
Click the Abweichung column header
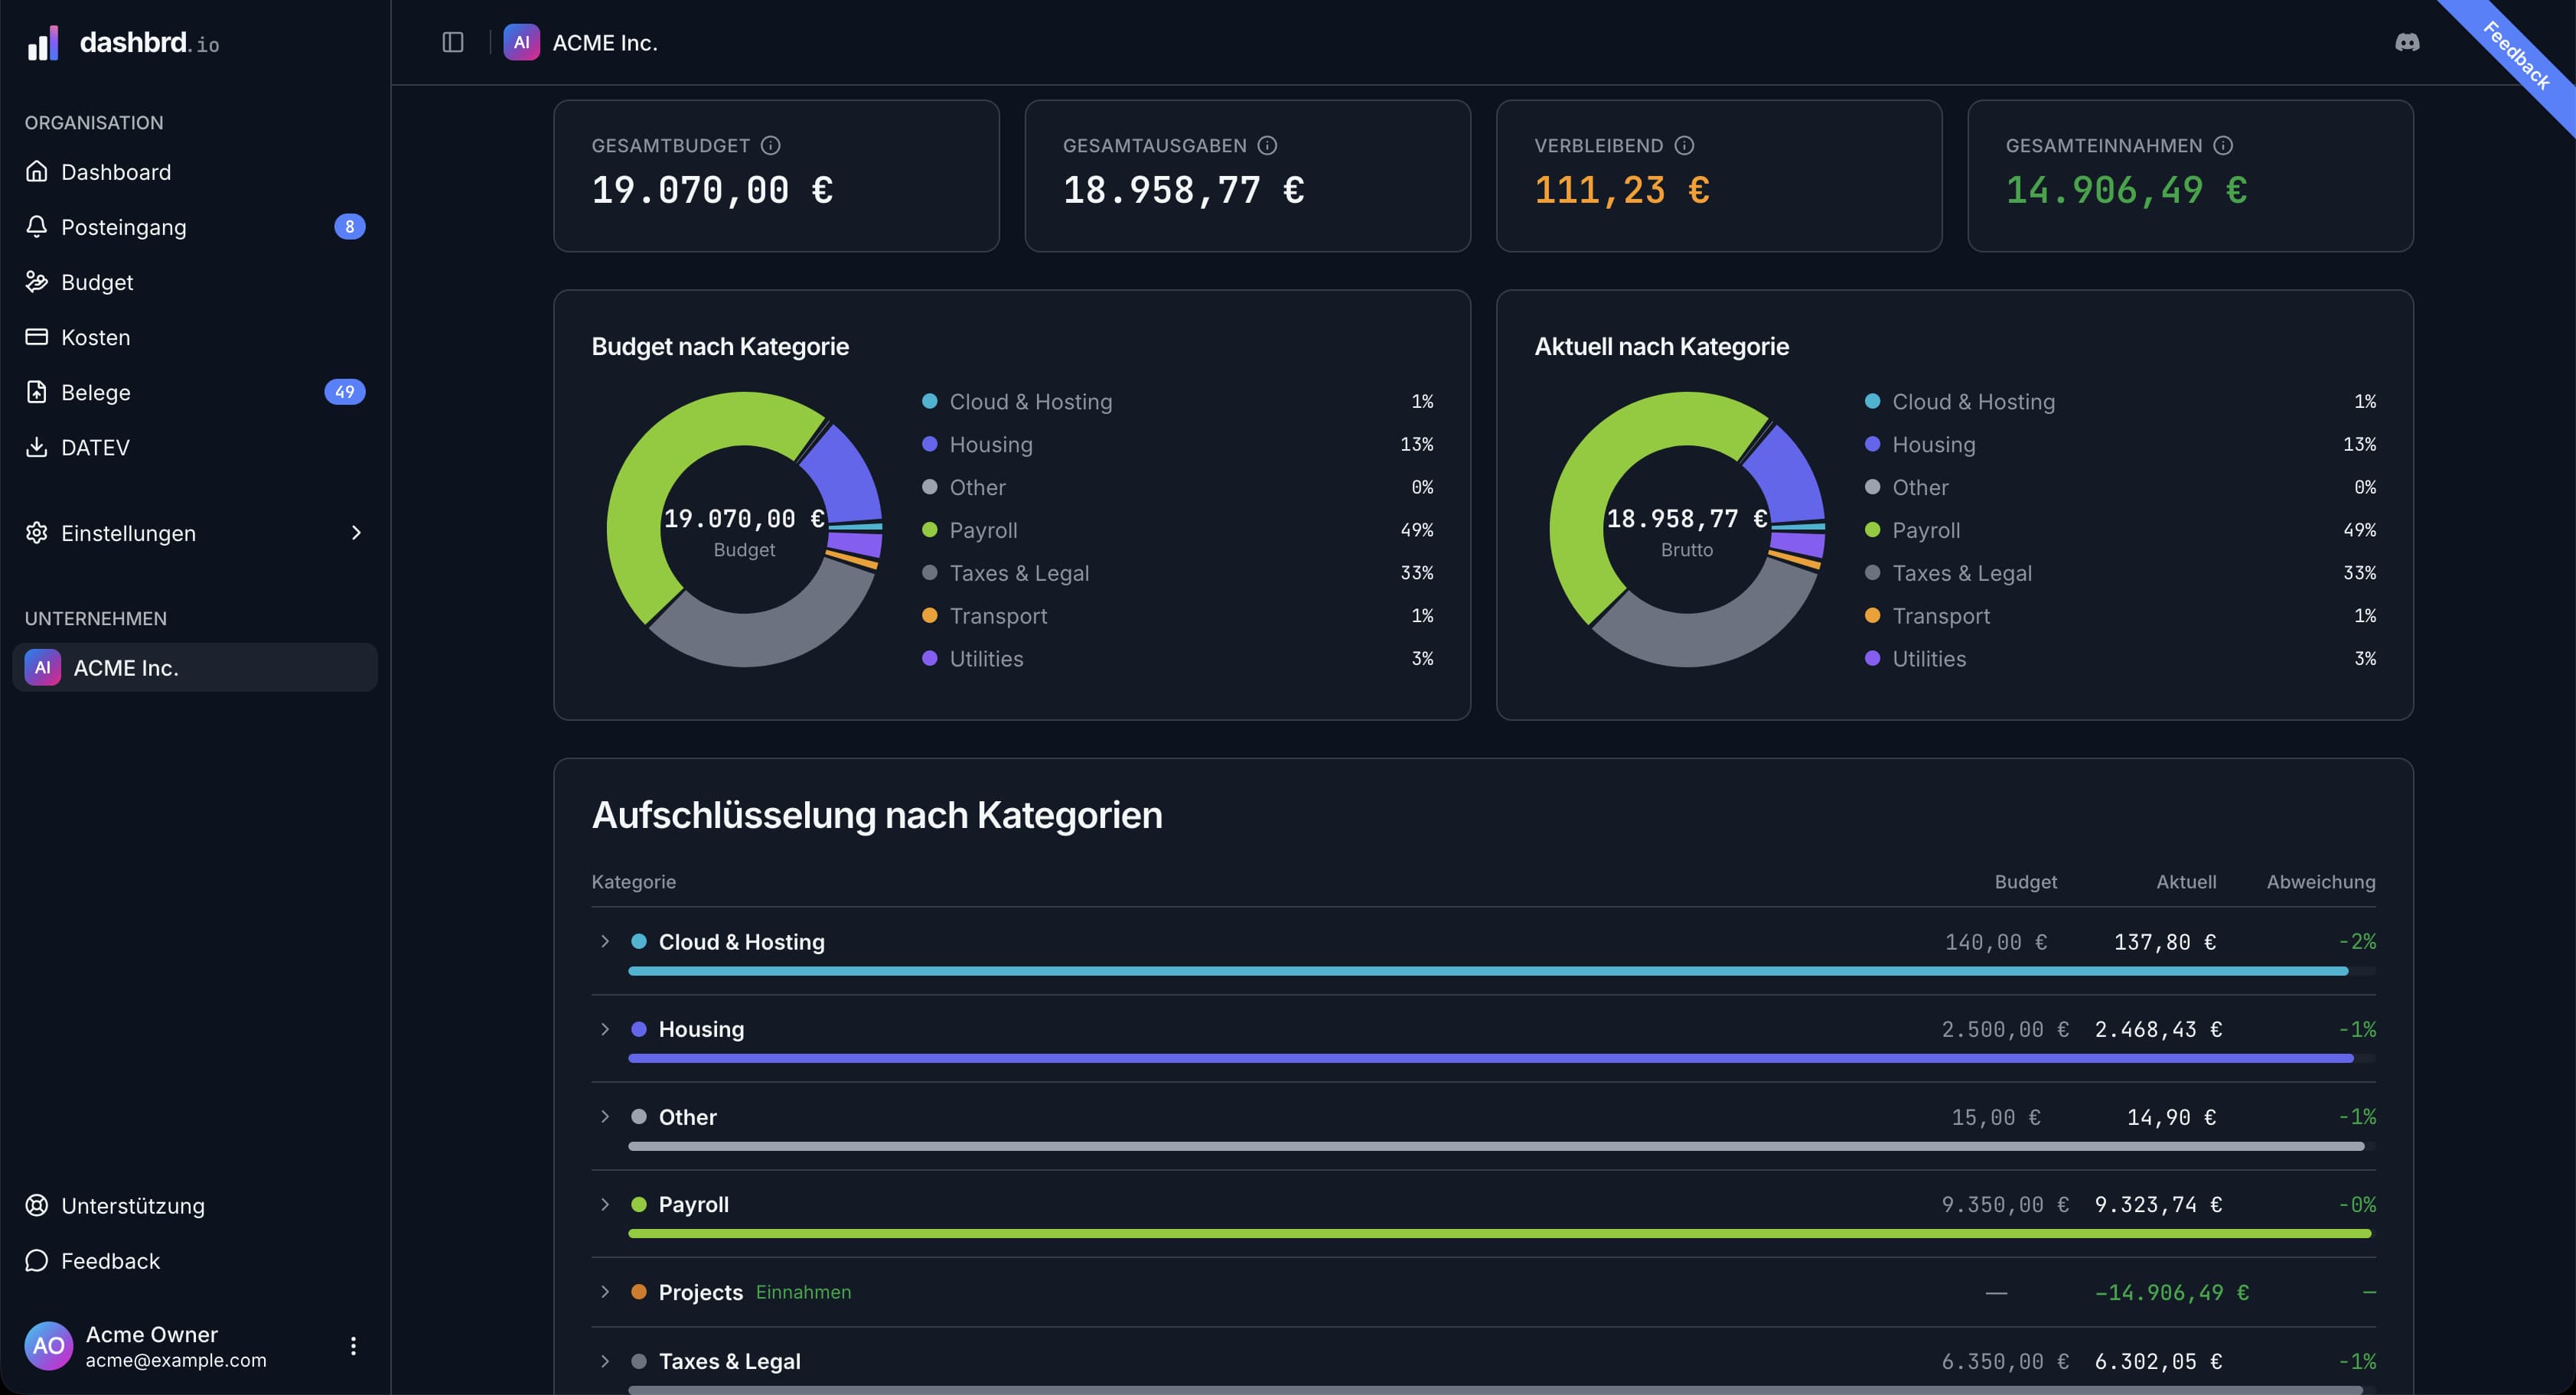(x=2321, y=882)
